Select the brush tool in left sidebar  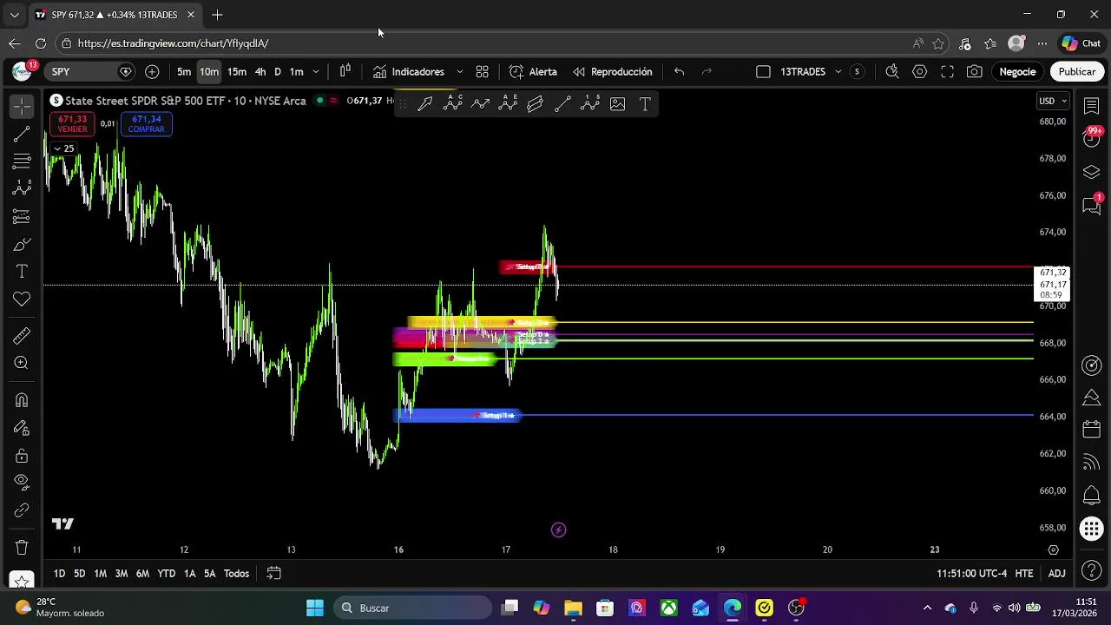(22, 244)
